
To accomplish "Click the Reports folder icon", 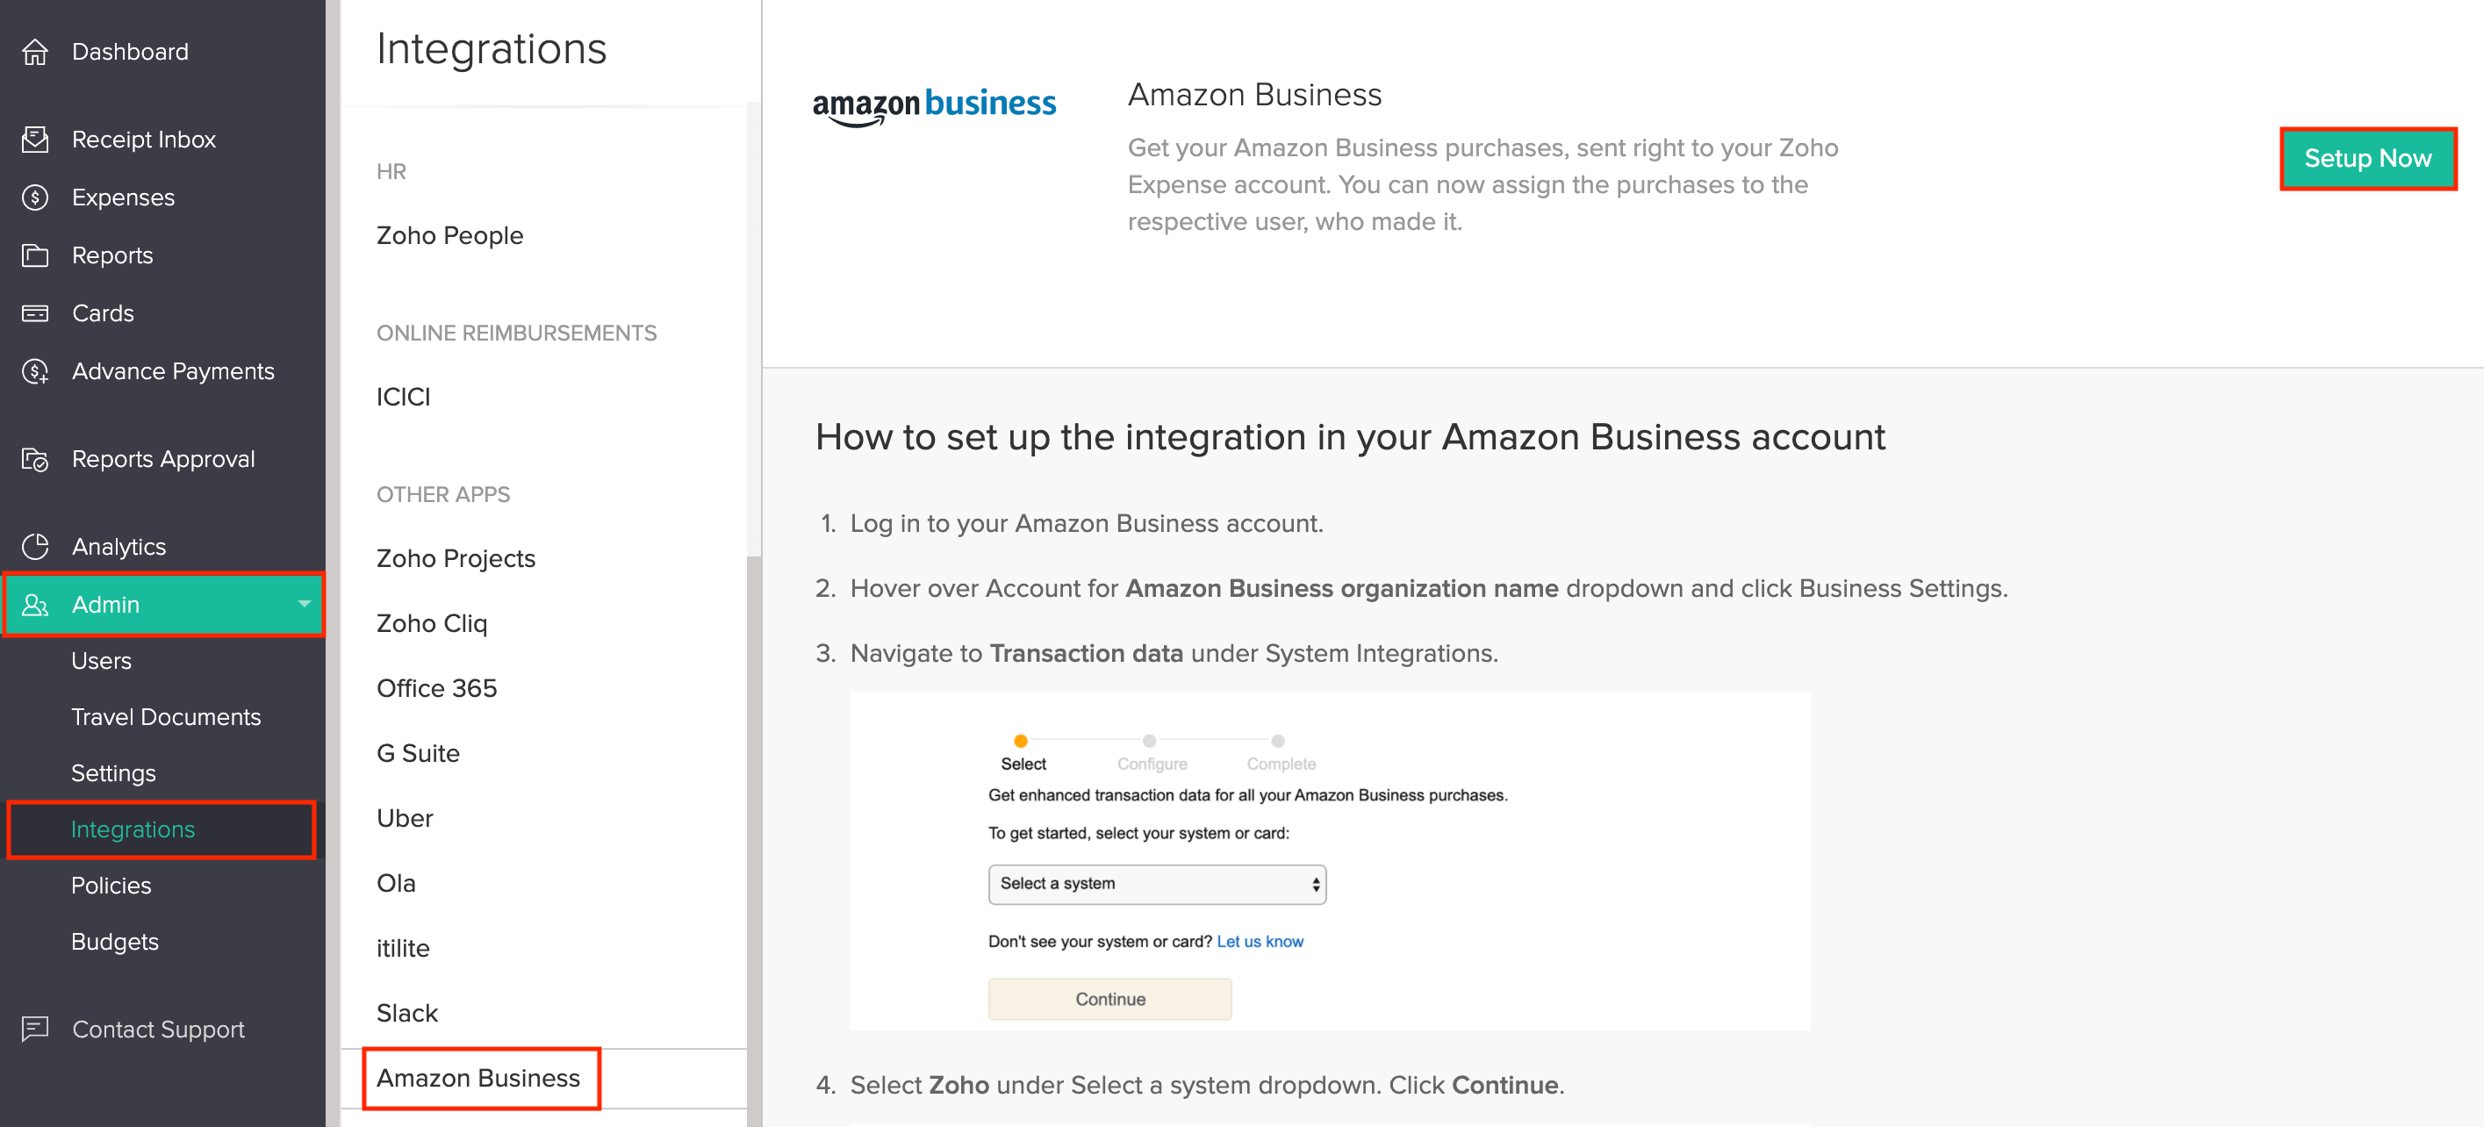I will pos(35,255).
